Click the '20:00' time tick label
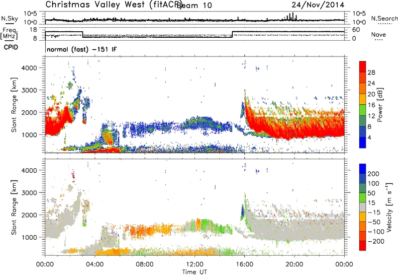398x275 pixels. tap(295, 265)
